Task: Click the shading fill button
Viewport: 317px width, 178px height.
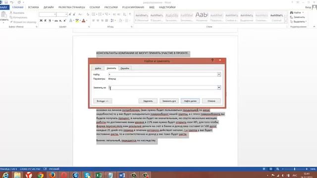Action: [x=120, y=21]
